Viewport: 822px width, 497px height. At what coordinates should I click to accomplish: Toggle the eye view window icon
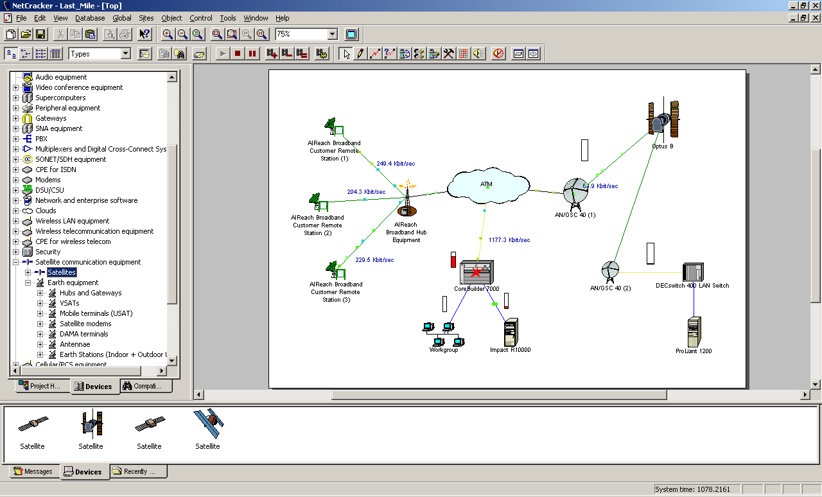coord(534,54)
